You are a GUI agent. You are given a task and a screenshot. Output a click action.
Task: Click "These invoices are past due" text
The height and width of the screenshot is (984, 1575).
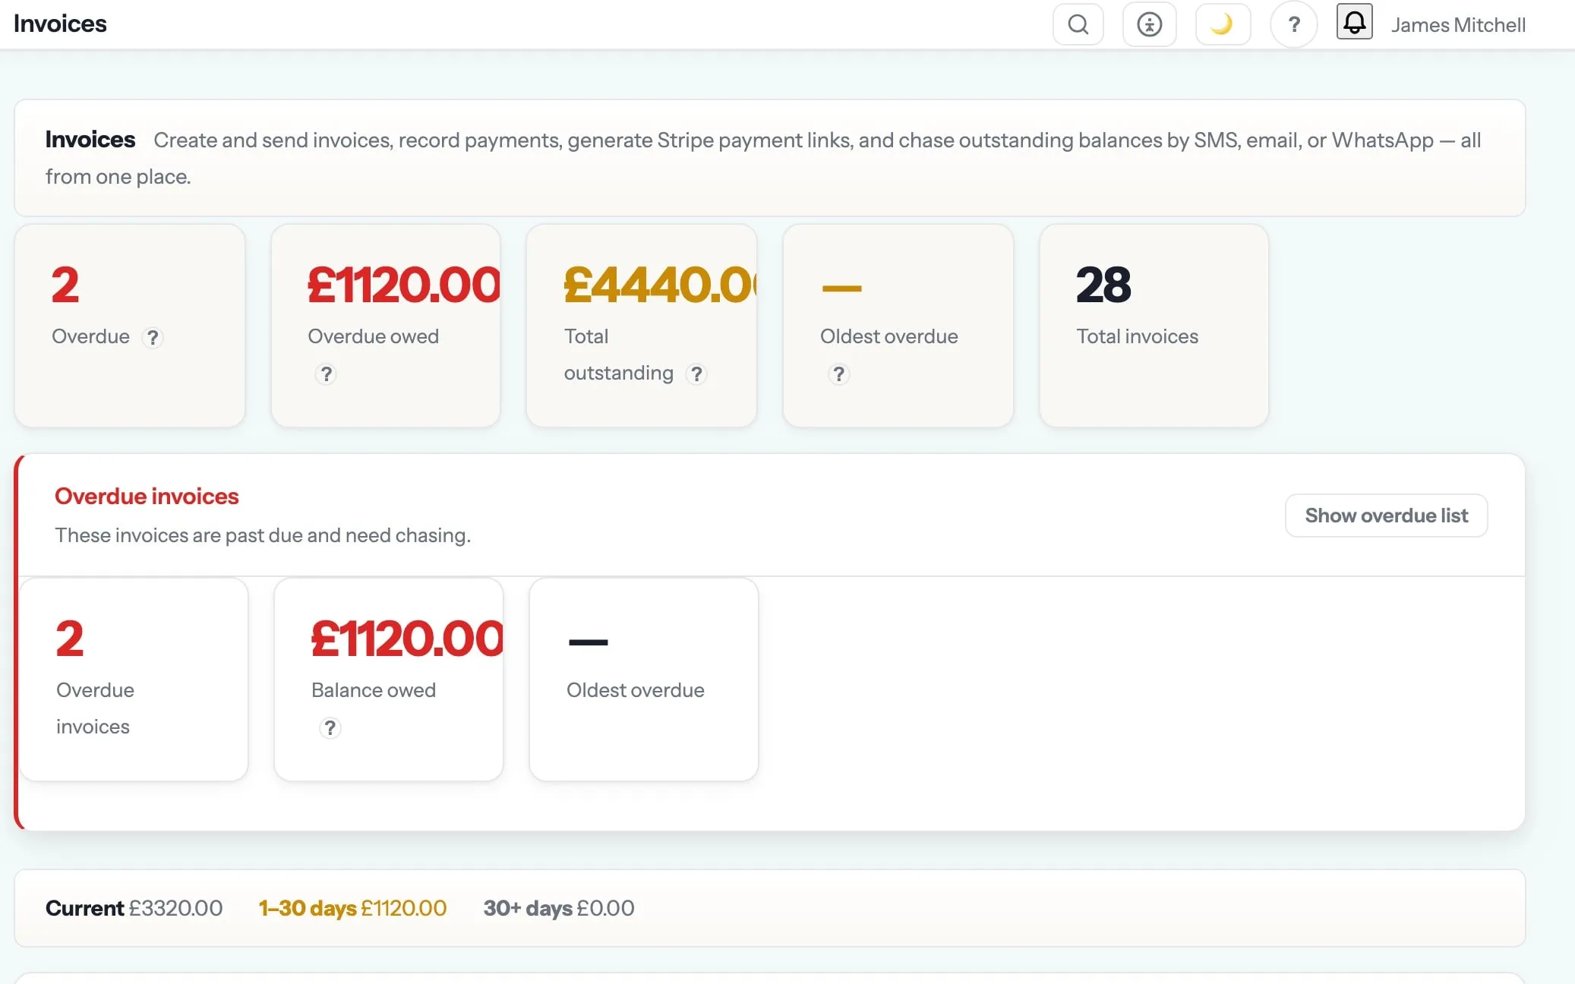pyautogui.click(x=263, y=535)
